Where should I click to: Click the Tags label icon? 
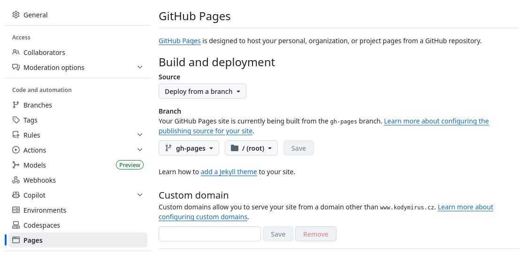[x=16, y=120]
